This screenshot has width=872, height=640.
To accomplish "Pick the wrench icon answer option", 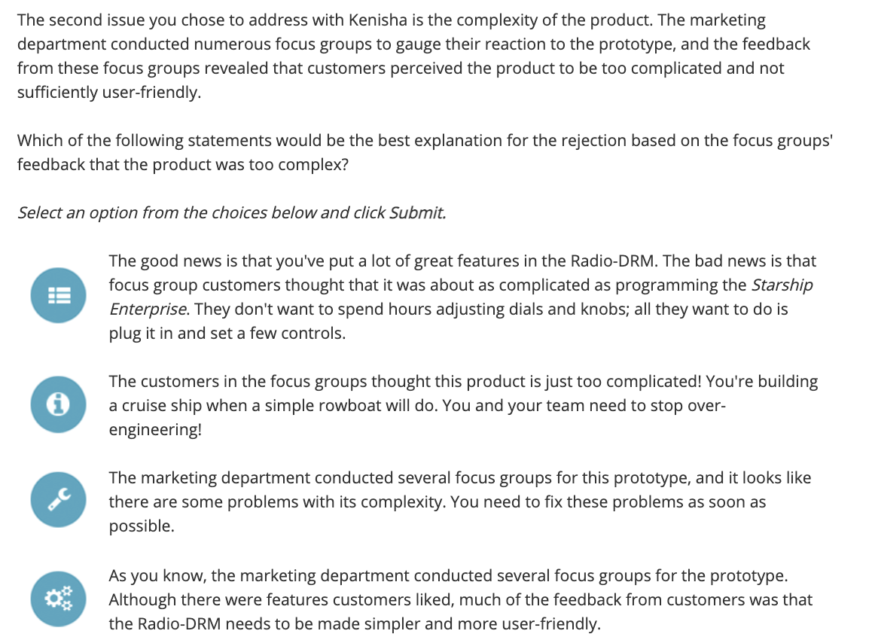I will [59, 499].
